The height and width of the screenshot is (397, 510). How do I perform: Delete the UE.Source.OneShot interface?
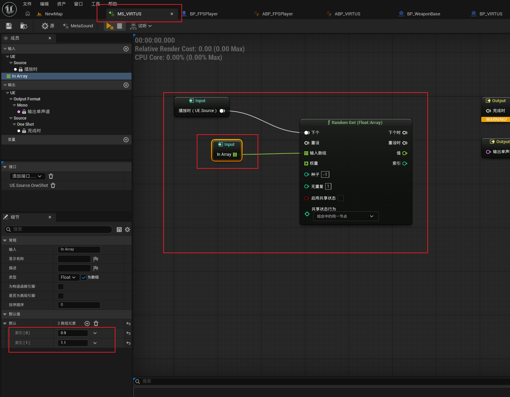click(x=53, y=186)
